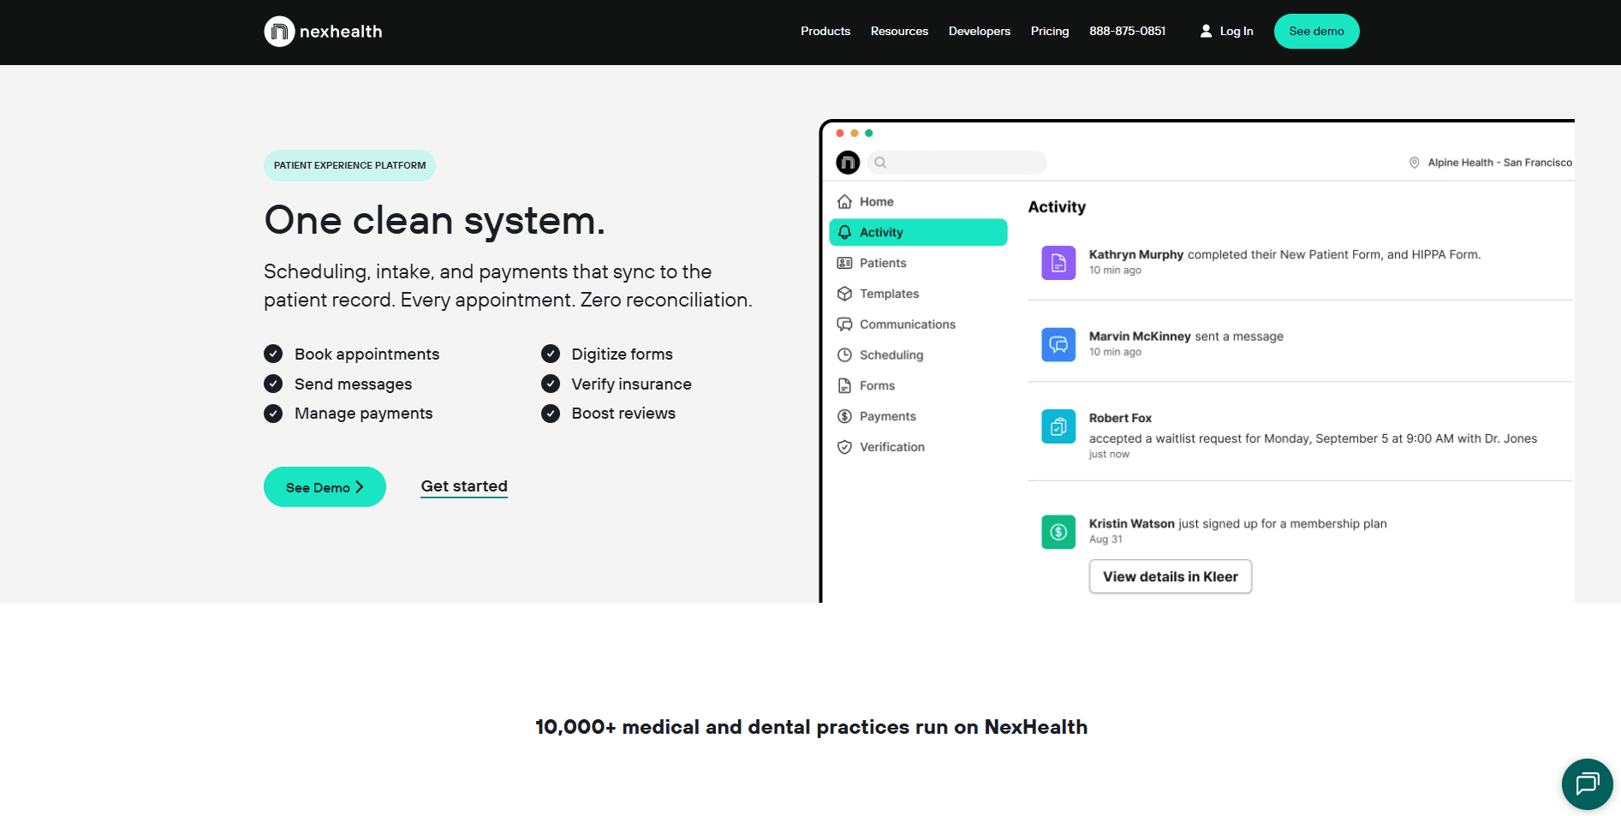Click the chevron arrow on See Demo button

coord(360,487)
